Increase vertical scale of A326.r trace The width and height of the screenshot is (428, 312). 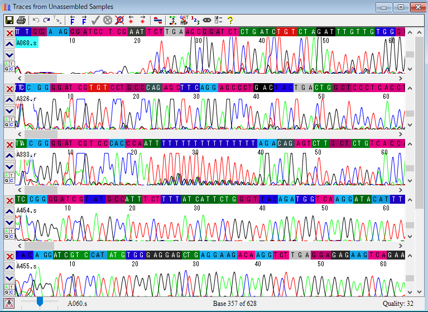tap(410, 88)
